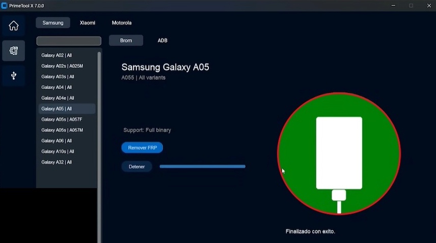This screenshot has width=436, height=243.
Task: Click the blue progress bar
Action: pos(202,166)
